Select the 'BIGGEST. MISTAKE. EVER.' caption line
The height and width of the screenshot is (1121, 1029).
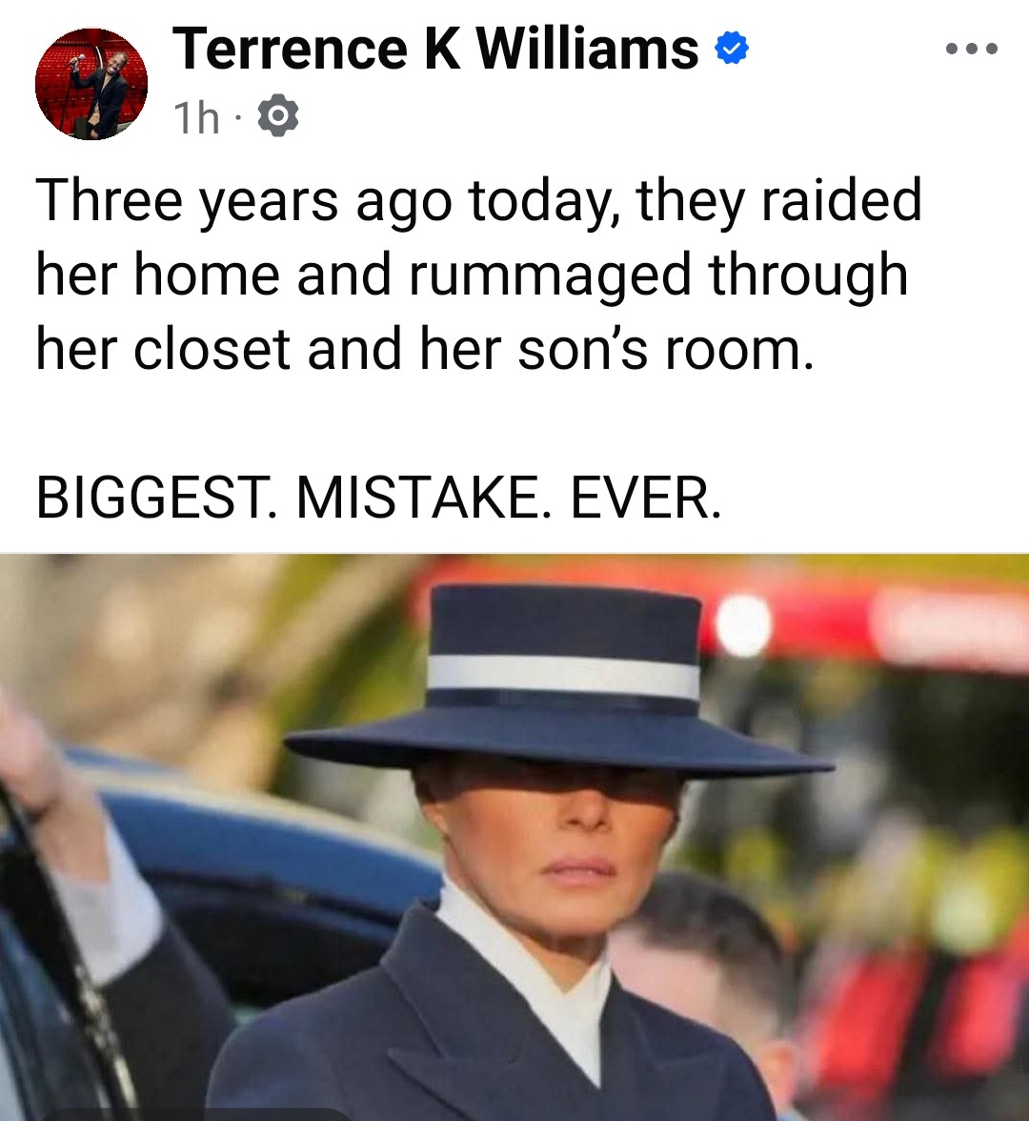[379, 498]
